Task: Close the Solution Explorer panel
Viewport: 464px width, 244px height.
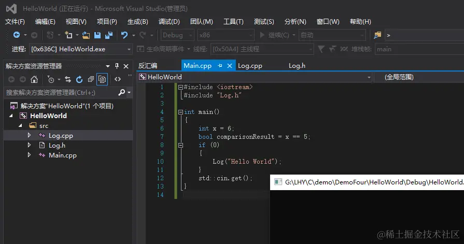Action: 126,66
